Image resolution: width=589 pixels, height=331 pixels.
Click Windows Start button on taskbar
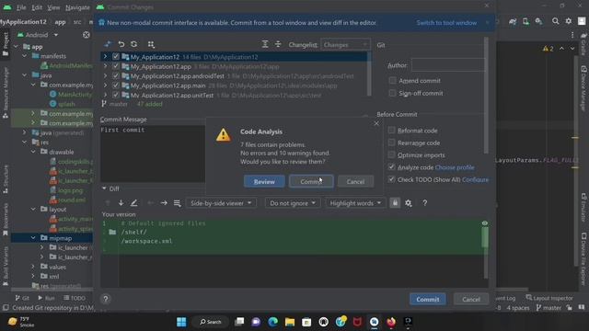181,322
